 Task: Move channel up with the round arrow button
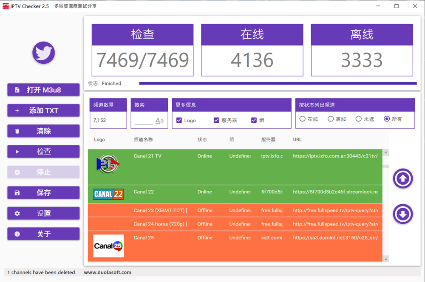pos(403,178)
